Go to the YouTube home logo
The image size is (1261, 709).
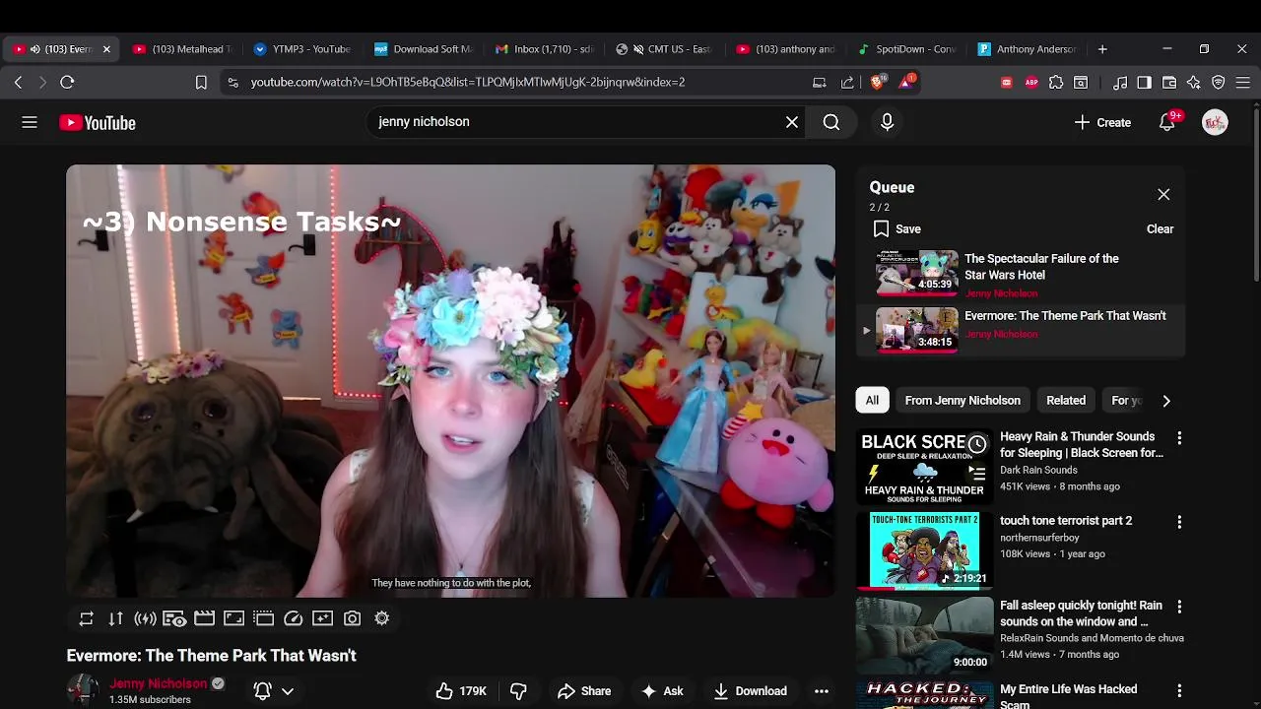98,122
